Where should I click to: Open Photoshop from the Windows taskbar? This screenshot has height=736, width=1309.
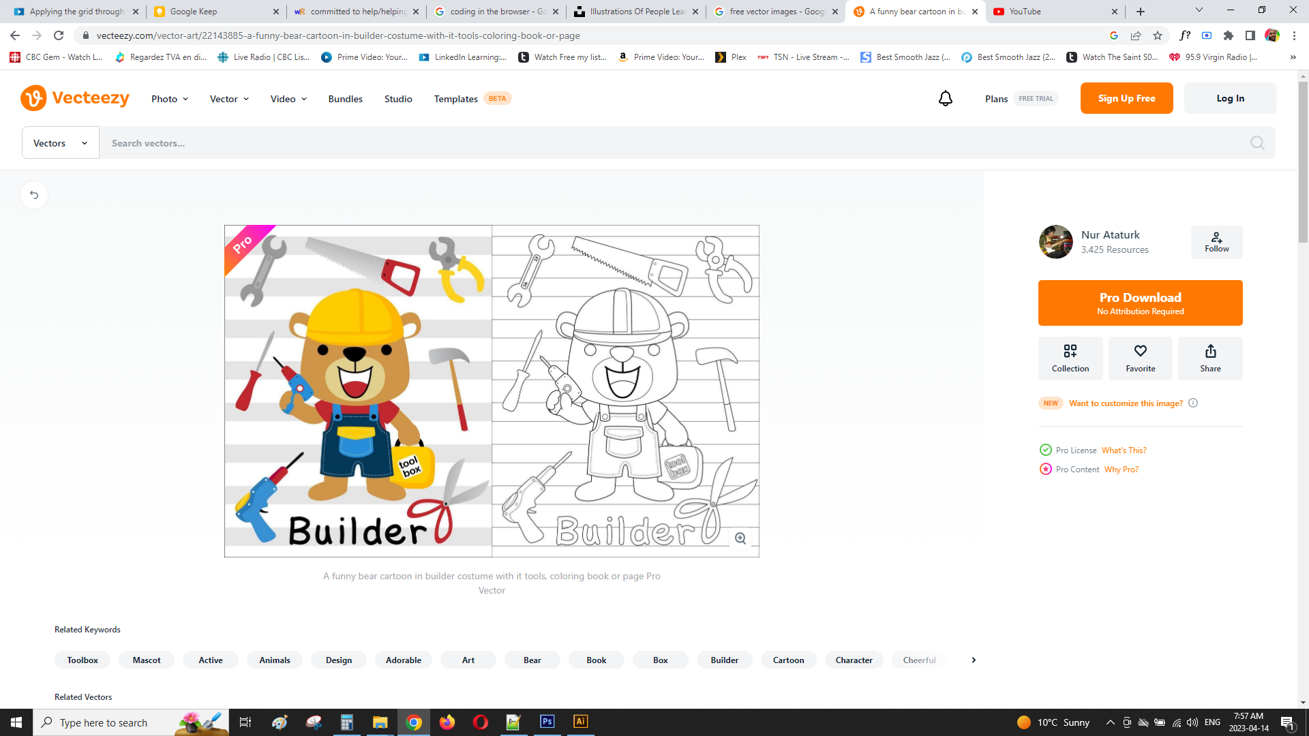pos(547,722)
